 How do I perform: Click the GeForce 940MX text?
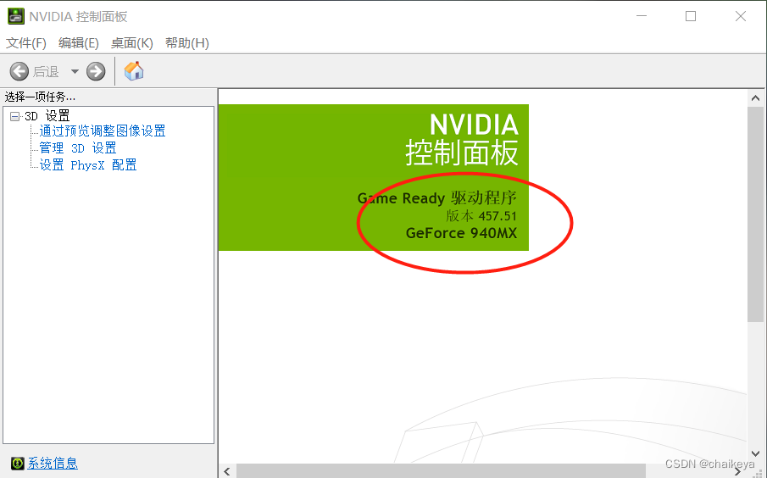click(461, 233)
